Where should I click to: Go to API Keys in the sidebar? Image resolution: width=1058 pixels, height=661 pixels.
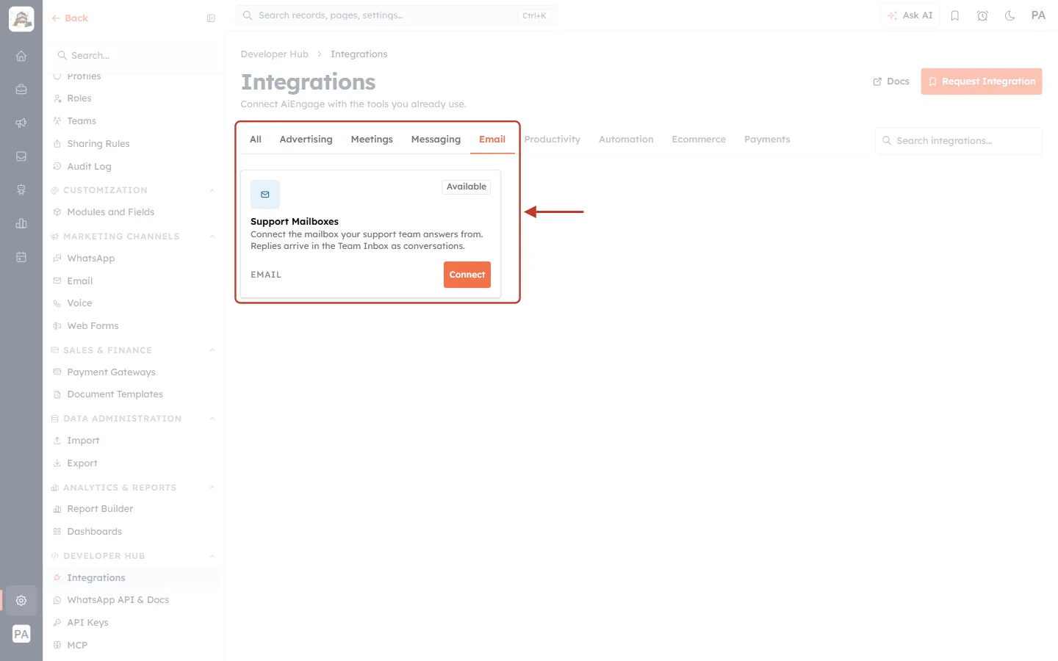click(x=87, y=623)
